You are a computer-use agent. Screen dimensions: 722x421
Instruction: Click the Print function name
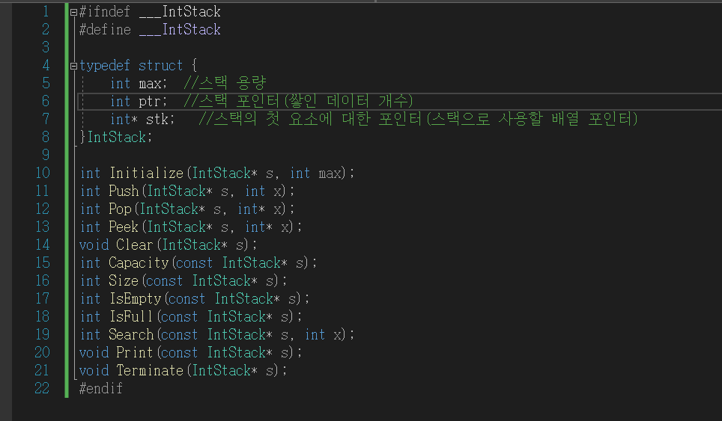(135, 352)
